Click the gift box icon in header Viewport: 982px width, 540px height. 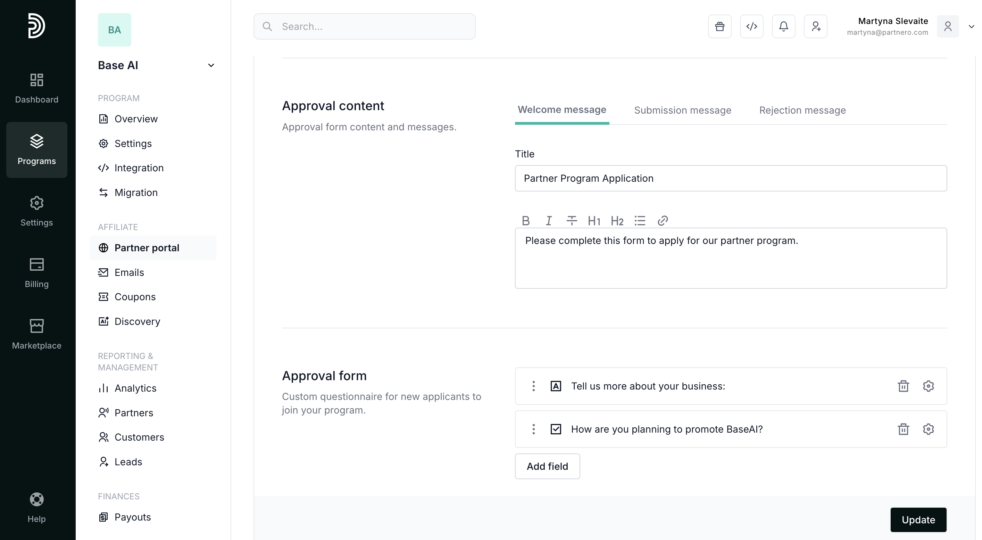coord(720,26)
